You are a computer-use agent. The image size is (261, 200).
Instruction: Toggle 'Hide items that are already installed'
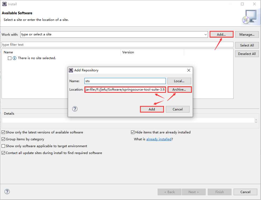tap(133, 132)
